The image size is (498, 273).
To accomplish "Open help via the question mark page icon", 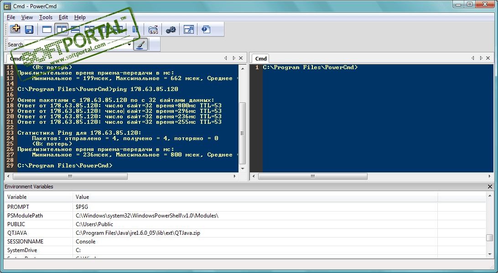I will [206, 30].
